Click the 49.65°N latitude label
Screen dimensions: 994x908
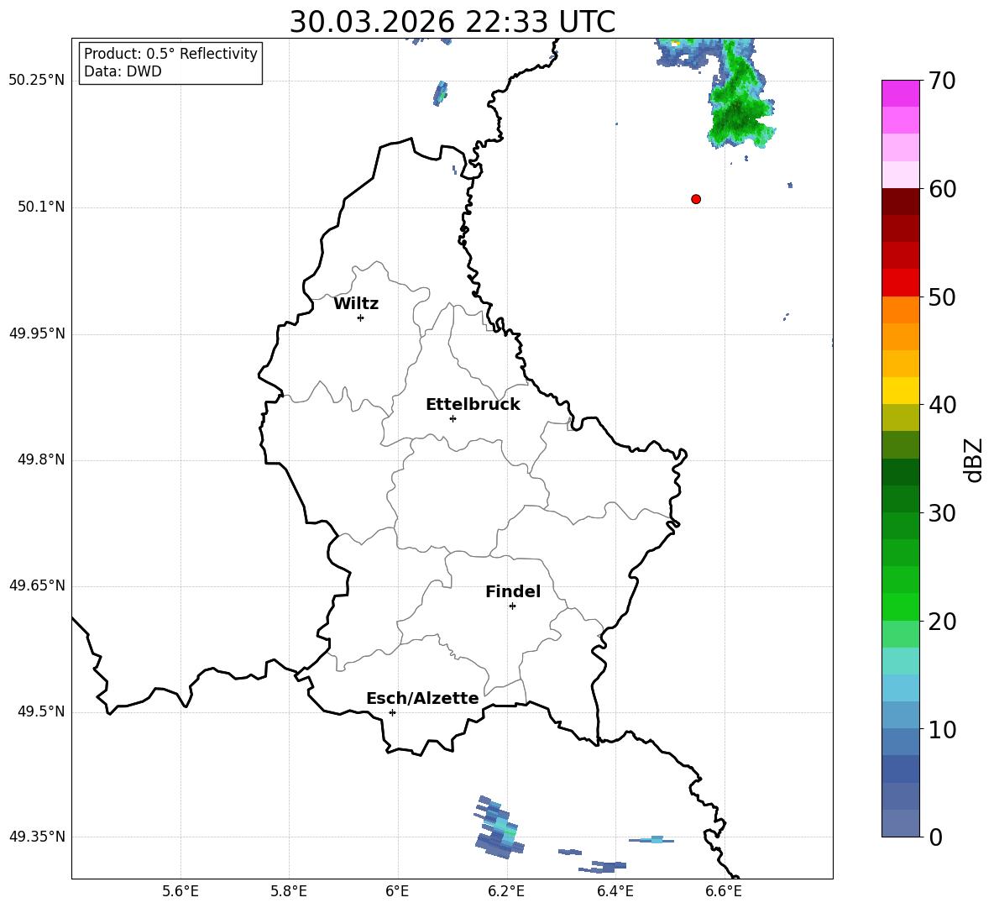[x=37, y=585]
